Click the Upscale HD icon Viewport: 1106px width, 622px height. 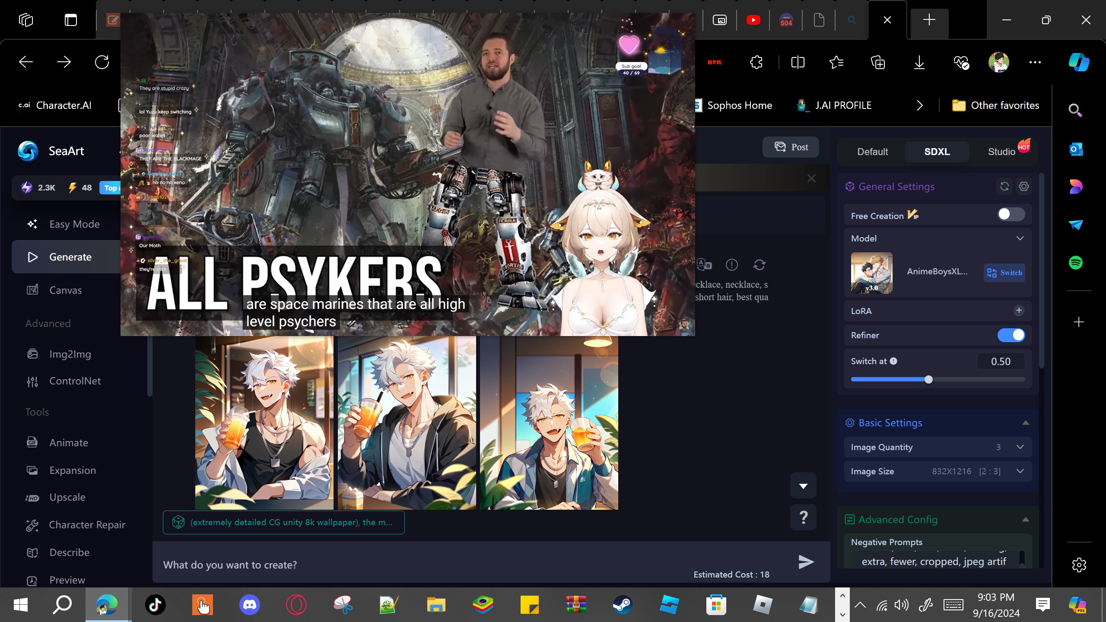pyautogui.click(x=32, y=498)
